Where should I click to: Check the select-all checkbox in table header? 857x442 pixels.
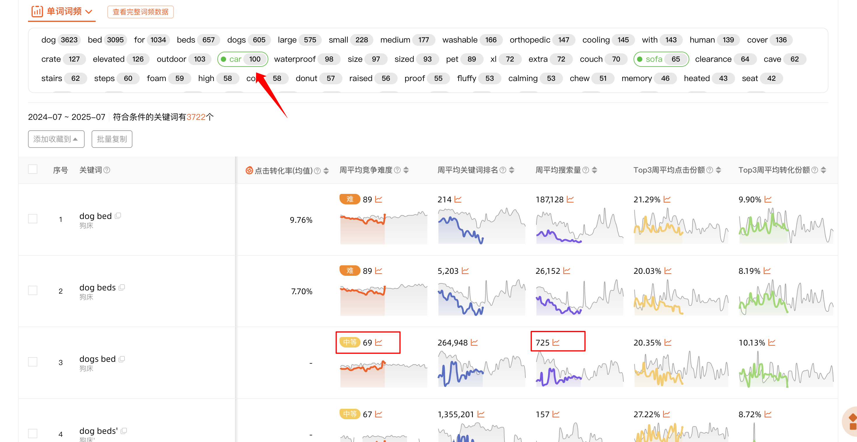(33, 169)
